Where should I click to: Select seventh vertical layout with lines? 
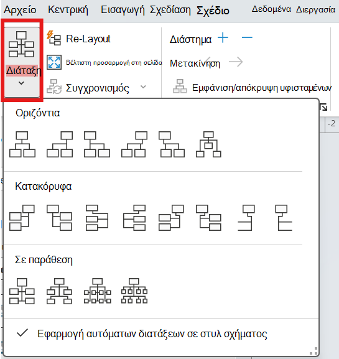point(246,218)
